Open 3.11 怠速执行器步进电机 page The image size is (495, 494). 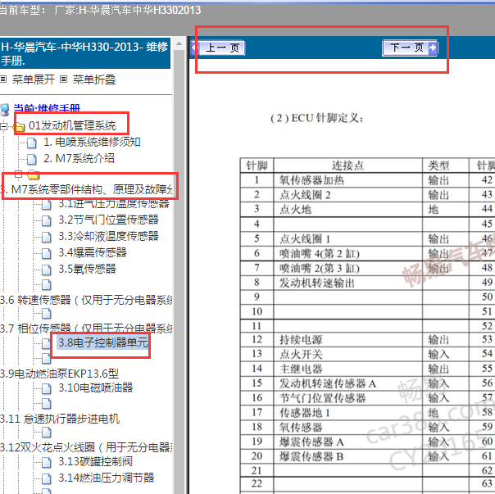pyautogui.click(x=60, y=419)
